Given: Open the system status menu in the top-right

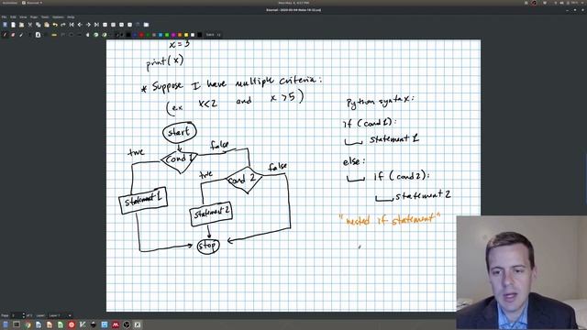Looking at the screenshot, I should 569,3.
